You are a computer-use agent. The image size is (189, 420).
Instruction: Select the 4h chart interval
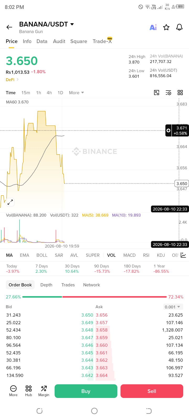[x=49, y=93]
